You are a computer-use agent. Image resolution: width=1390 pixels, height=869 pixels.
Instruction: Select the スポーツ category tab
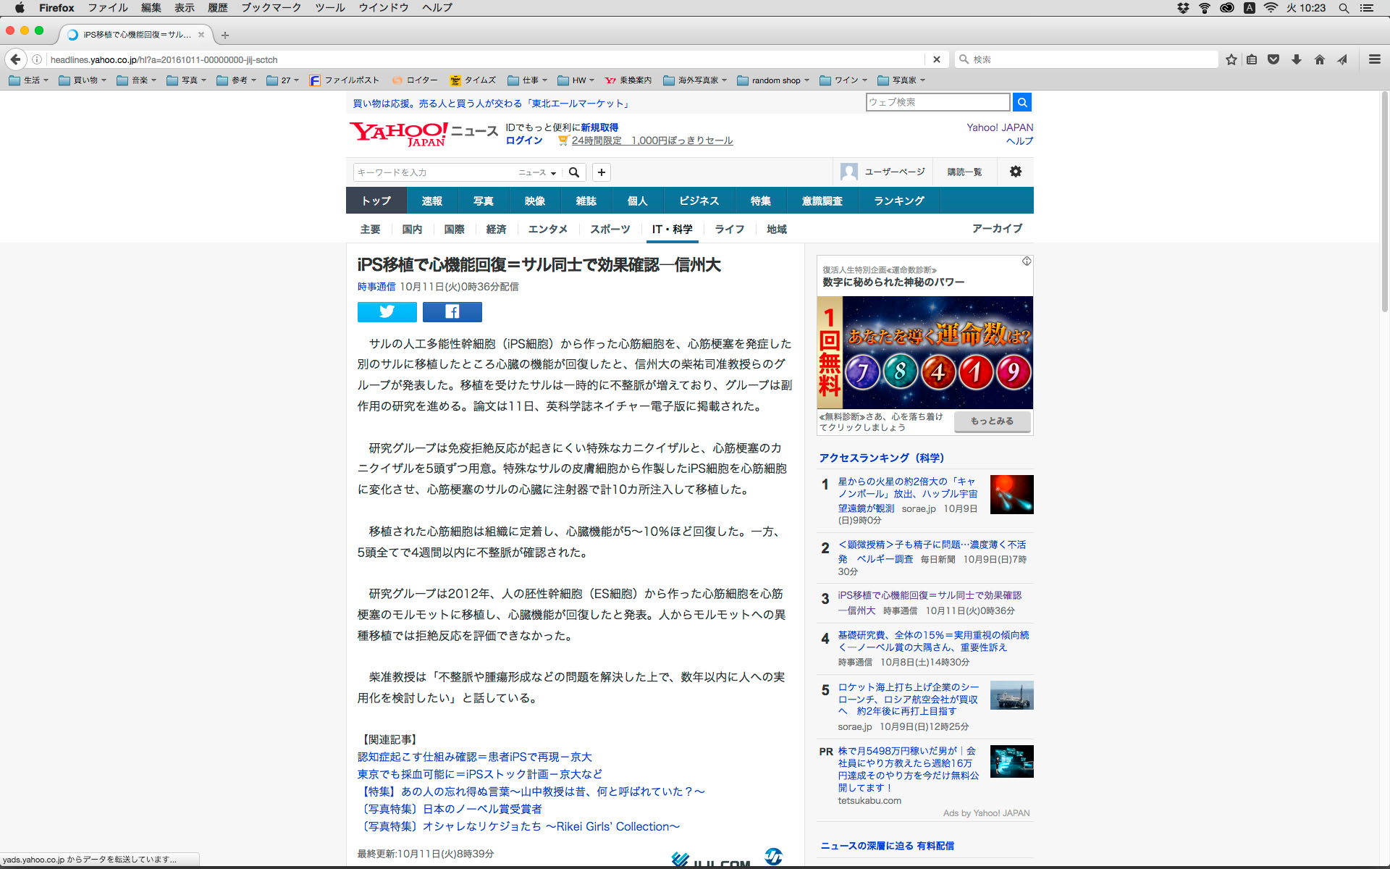coord(610,229)
